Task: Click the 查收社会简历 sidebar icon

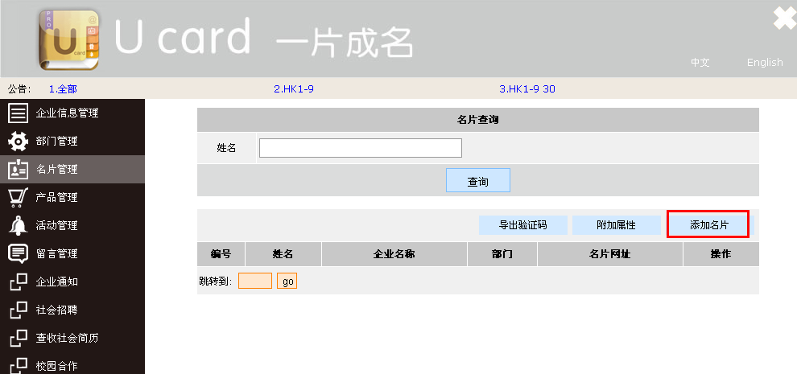Action: [19, 338]
